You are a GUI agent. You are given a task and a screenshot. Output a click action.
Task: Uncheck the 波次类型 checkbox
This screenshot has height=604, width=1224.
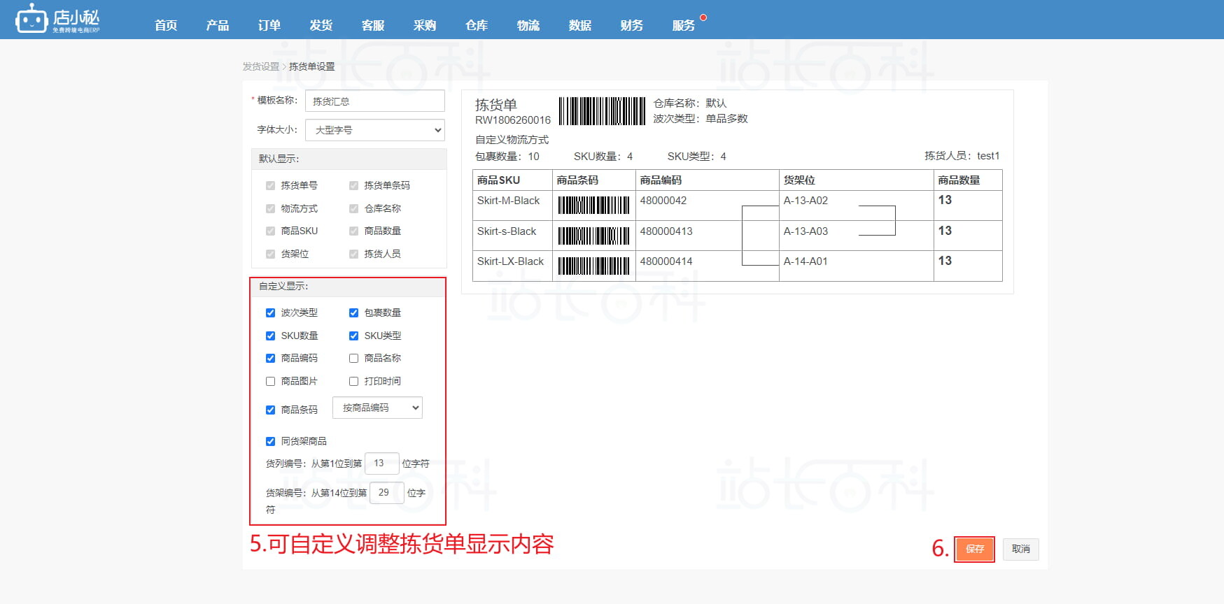(270, 312)
